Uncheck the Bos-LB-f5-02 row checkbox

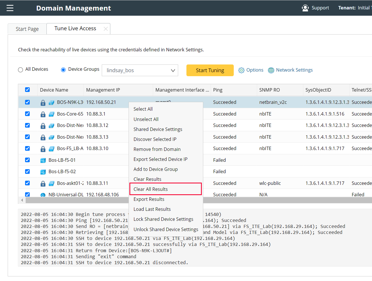[27, 171]
